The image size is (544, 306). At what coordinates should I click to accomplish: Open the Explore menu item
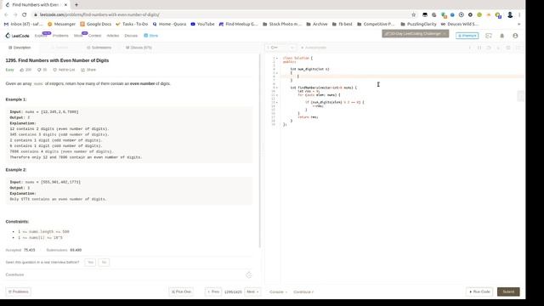41,36
